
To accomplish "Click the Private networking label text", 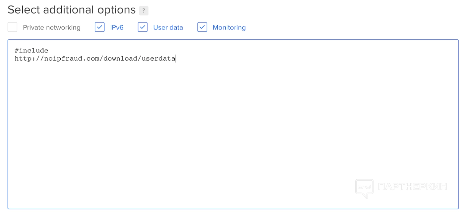I will [52, 27].
